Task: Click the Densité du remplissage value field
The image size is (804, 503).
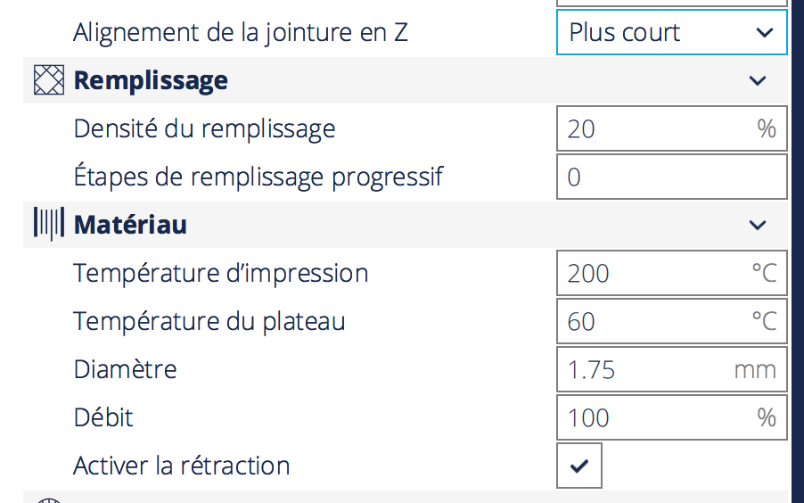Action: click(x=672, y=128)
